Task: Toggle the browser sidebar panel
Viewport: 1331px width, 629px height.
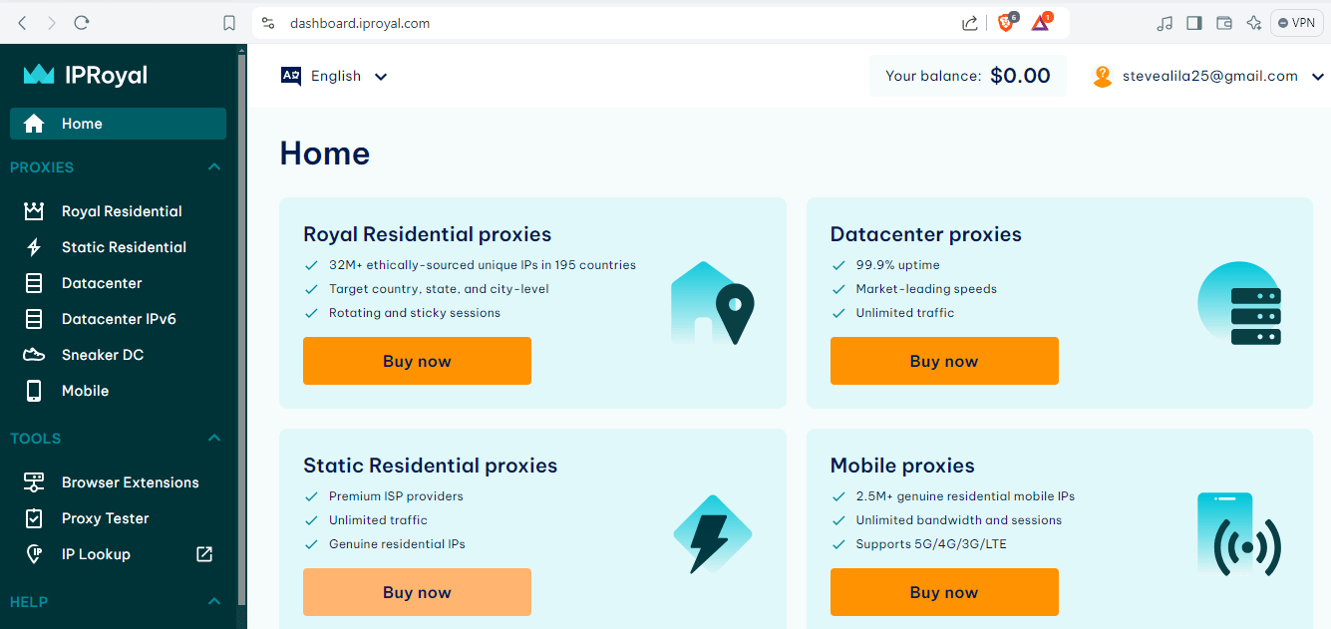Action: (1194, 23)
